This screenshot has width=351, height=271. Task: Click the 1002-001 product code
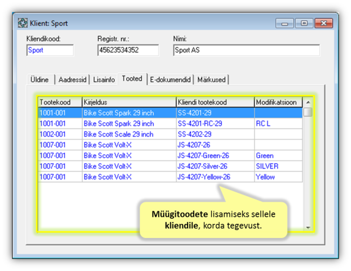point(60,134)
